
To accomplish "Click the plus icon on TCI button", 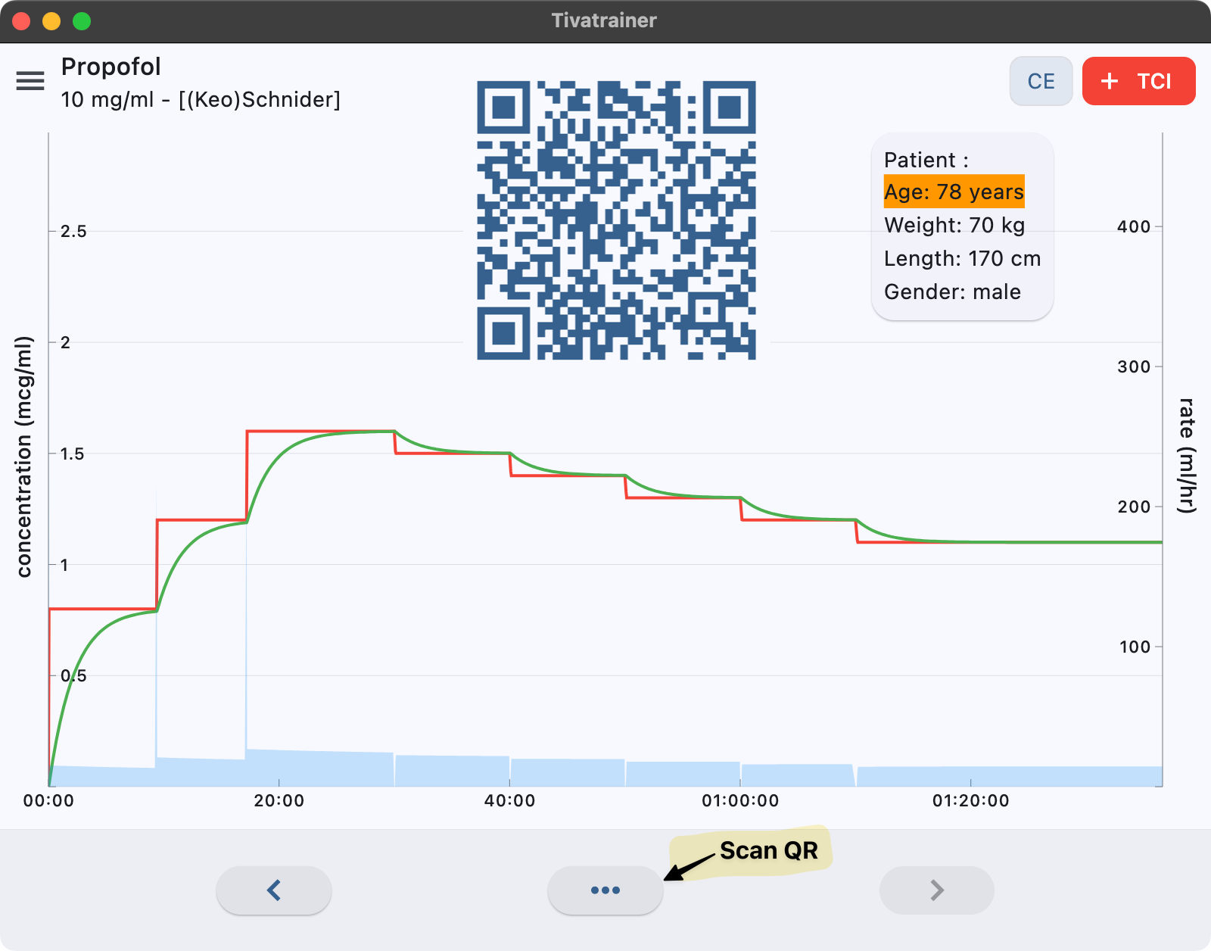I will (x=1110, y=81).
